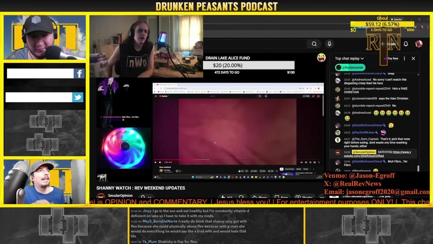Toggle the Top fans chat filter
Screen dimensions: 433x244
pos(392,58)
